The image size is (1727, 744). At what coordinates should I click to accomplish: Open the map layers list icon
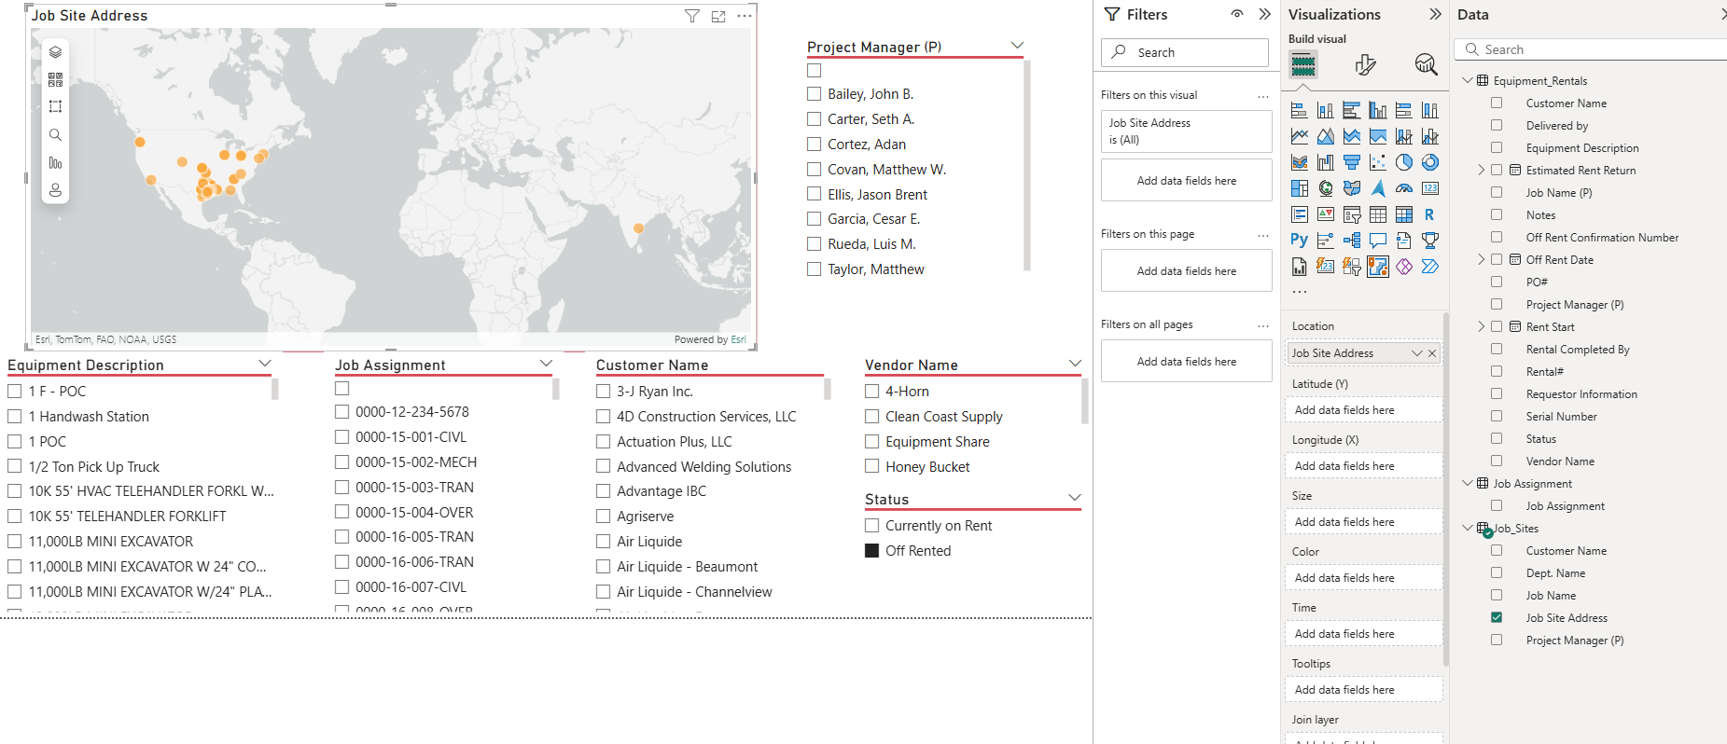pos(55,52)
